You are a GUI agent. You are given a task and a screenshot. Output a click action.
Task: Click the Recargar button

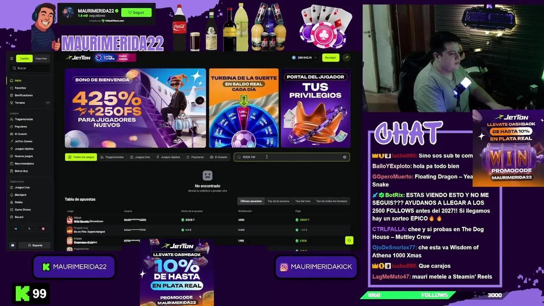pyautogui.click(x=331, y=57)
